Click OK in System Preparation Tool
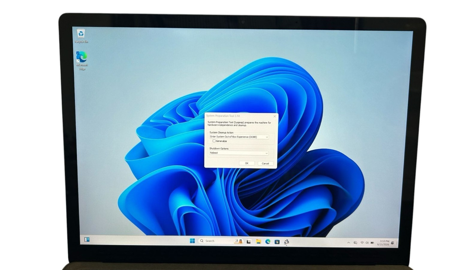Viewport: 476px width, 270px height. pyautogui.click(x=247, y=163)
